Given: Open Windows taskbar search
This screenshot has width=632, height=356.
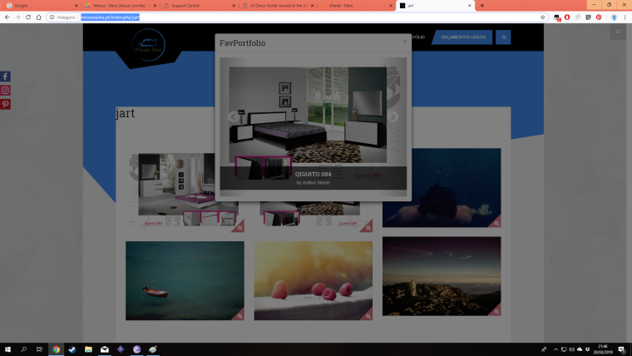Looking at the screenshot, I should [x=24, y=349].
